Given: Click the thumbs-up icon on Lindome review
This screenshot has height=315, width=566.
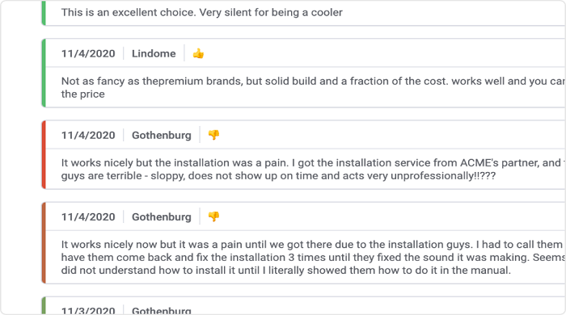Looking at the screenshot, I should pos(198,53).
